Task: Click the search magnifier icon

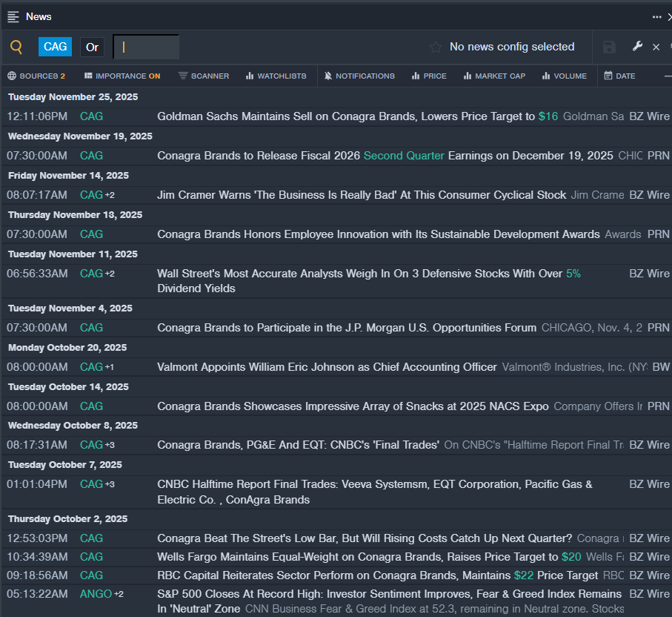Action: [x=16, y=47]
